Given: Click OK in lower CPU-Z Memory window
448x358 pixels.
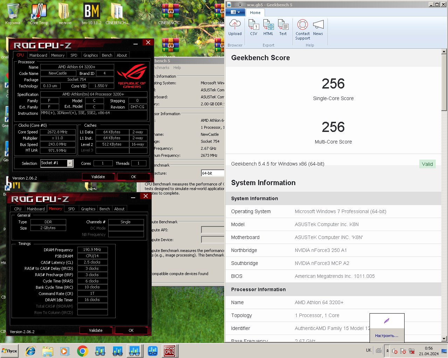Looking at the screenshot, I should 131,330.
